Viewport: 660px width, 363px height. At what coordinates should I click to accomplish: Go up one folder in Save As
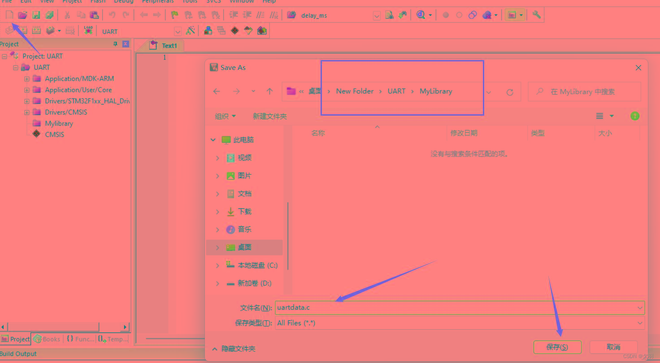(x=269, y=91)
